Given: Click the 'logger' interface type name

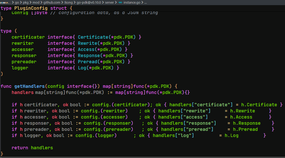Looking at the screenshot, I should click(x=20, y=68).
